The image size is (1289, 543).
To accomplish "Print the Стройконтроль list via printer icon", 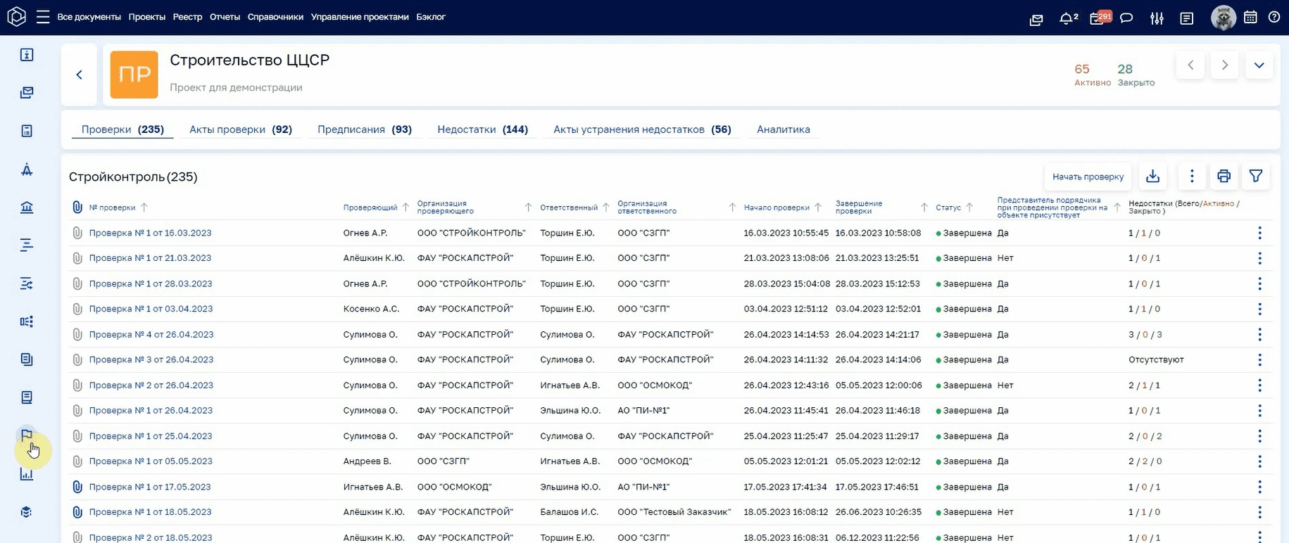I will pyautogui.click(x=1224, y=177).
